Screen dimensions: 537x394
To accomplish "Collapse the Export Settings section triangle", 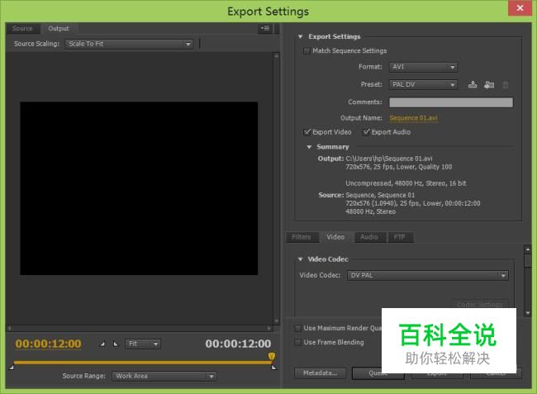I will click(x=301, y=36).
